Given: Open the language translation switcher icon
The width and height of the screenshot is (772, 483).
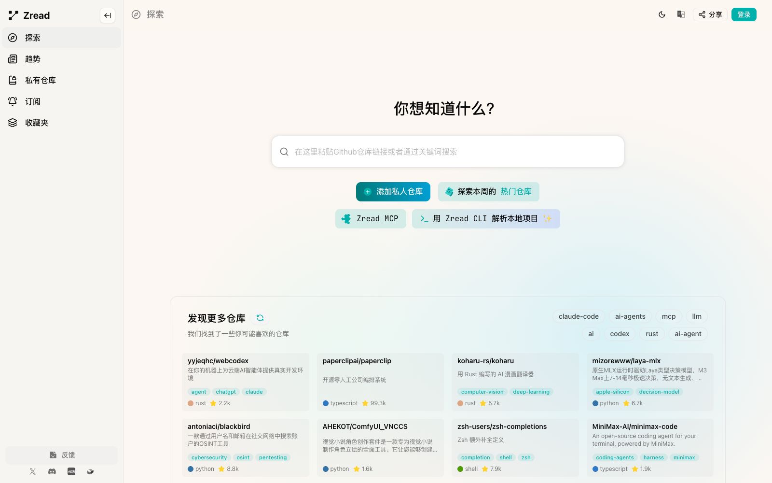Looking at the screenshot, I should pyautogui.click(x=681, y=14).
